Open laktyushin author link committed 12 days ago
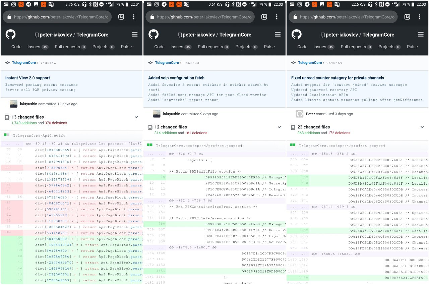 pyautogui.click(x=28, y=104)
